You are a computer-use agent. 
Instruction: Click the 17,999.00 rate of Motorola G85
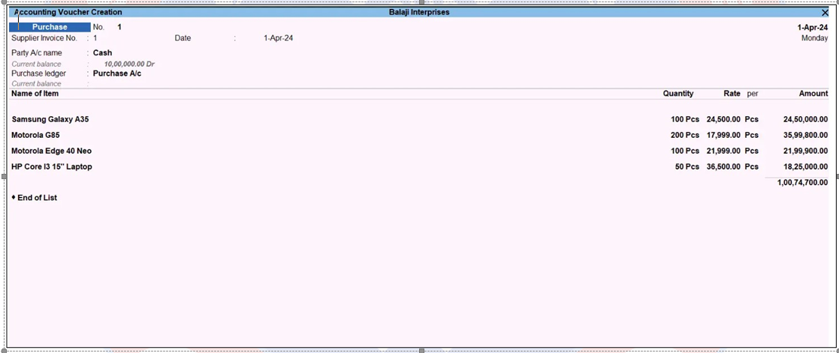point(723,135)
